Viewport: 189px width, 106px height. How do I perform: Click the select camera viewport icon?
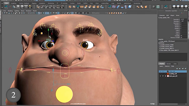coord(4,13)
